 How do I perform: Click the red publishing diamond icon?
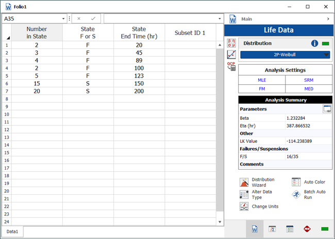pos(307,229)
